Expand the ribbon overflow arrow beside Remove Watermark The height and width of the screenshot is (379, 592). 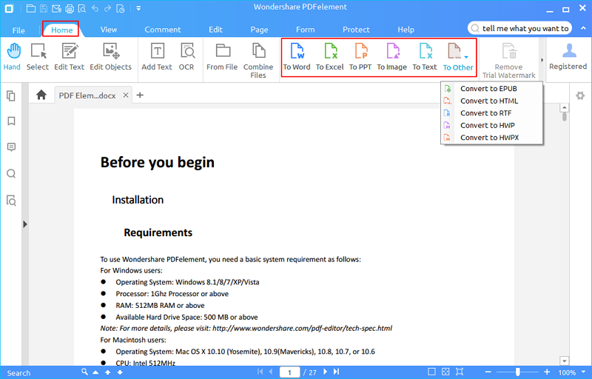542,61
